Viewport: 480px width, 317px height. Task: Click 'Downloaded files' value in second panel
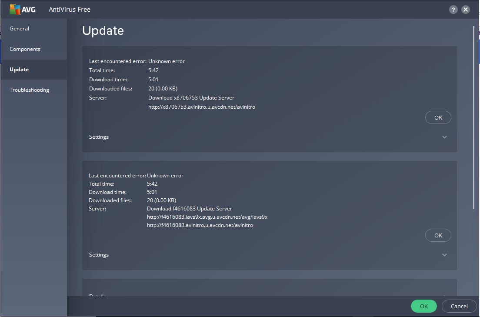tap(161, 200)
